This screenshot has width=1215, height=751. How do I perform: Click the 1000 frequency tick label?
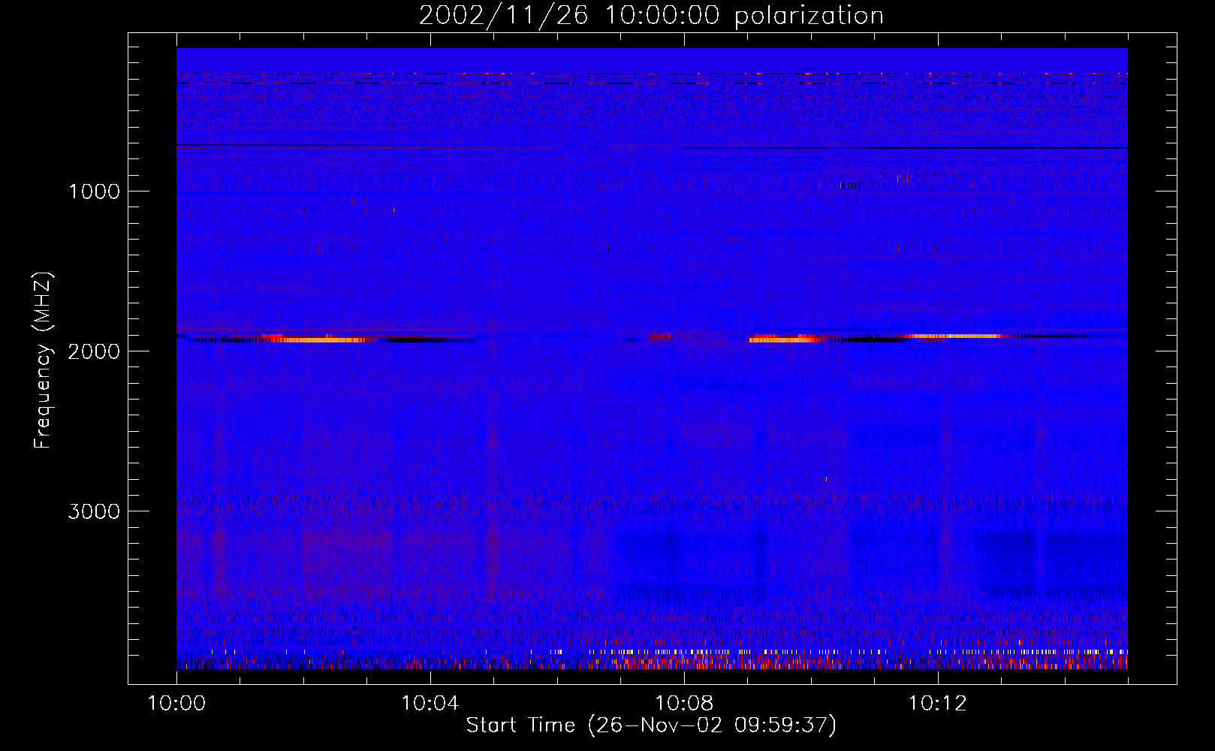[94, 192]
